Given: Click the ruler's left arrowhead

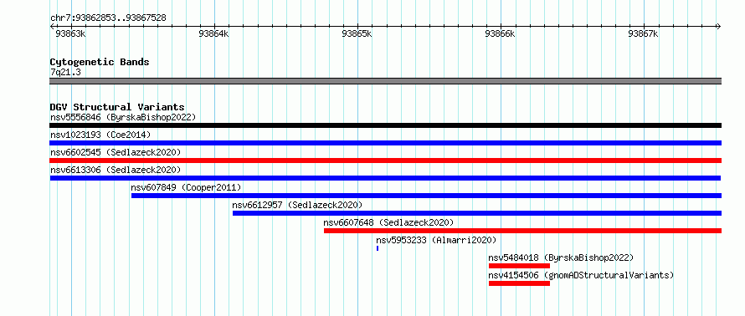Looking at the screenshot, I should click(52, 26).
